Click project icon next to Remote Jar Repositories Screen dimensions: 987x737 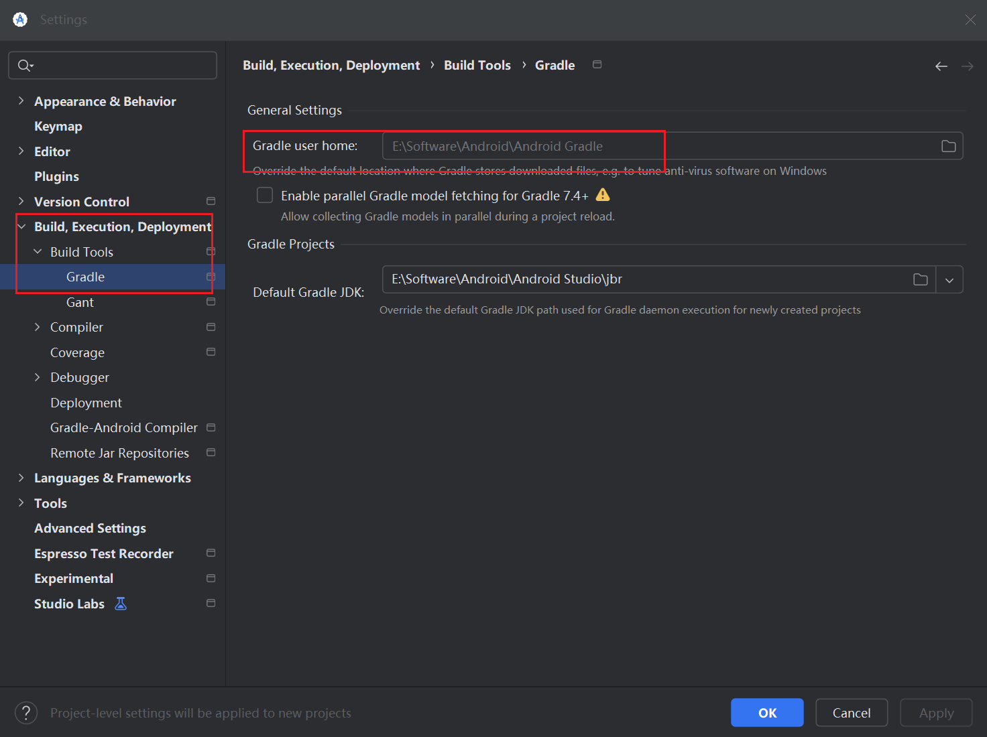[x=211, y=452]
